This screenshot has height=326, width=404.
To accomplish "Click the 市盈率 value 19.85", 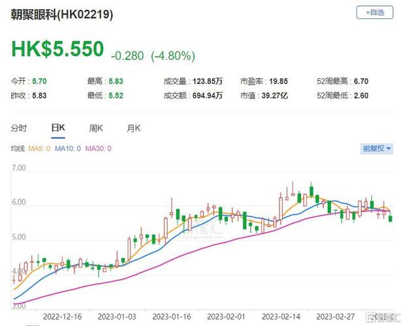I will [x=279, y=81].
